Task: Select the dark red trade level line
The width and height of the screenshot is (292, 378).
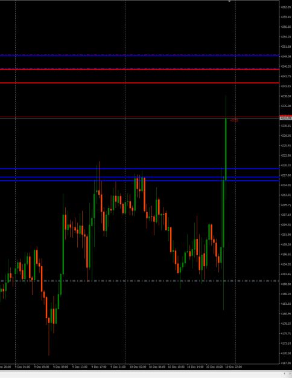Action: 139,117
